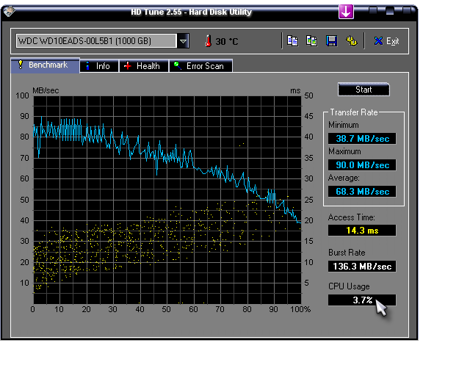Click the Exit button
The image size is (470, 376).
387,41
